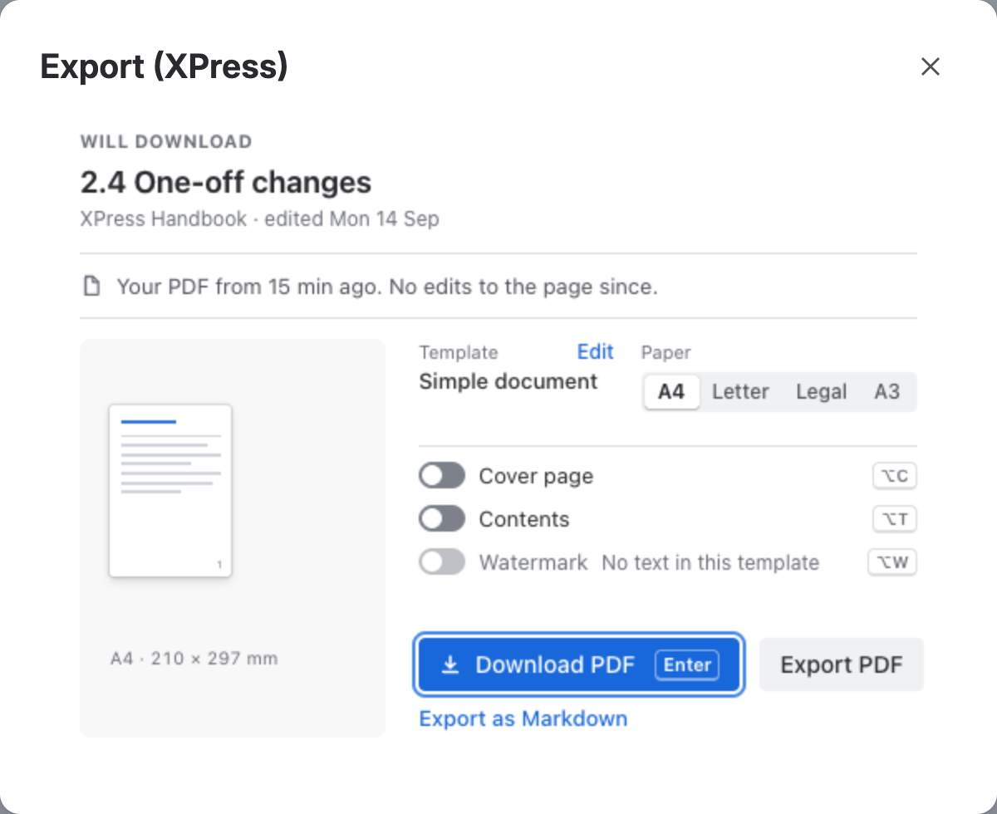
Task: Click the page preview thumbnail
Action: click(x=170, y=491)
